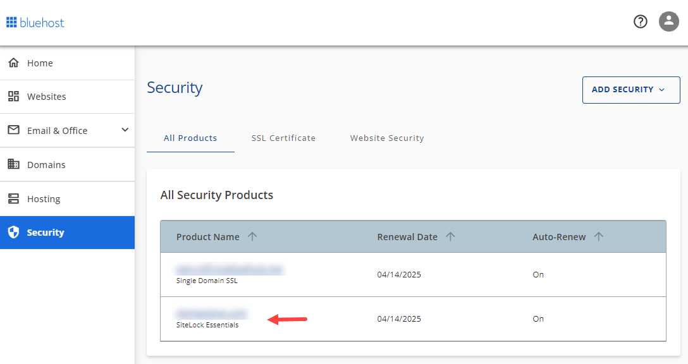Navigate to Domains in sidebar

tap(67, 164)
